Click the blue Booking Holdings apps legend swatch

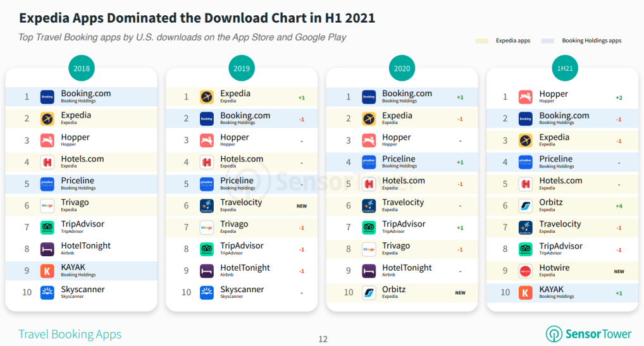coord(547,40)
